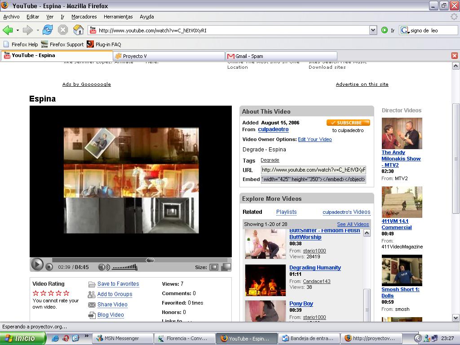Screen dimensions: 460x345
Task: Click the video URL text field
Action: (x=313, y=169)
